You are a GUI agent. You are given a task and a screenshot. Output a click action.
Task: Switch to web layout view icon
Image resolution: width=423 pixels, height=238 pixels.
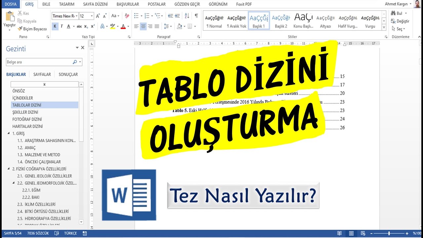click(x=363, y=233)
